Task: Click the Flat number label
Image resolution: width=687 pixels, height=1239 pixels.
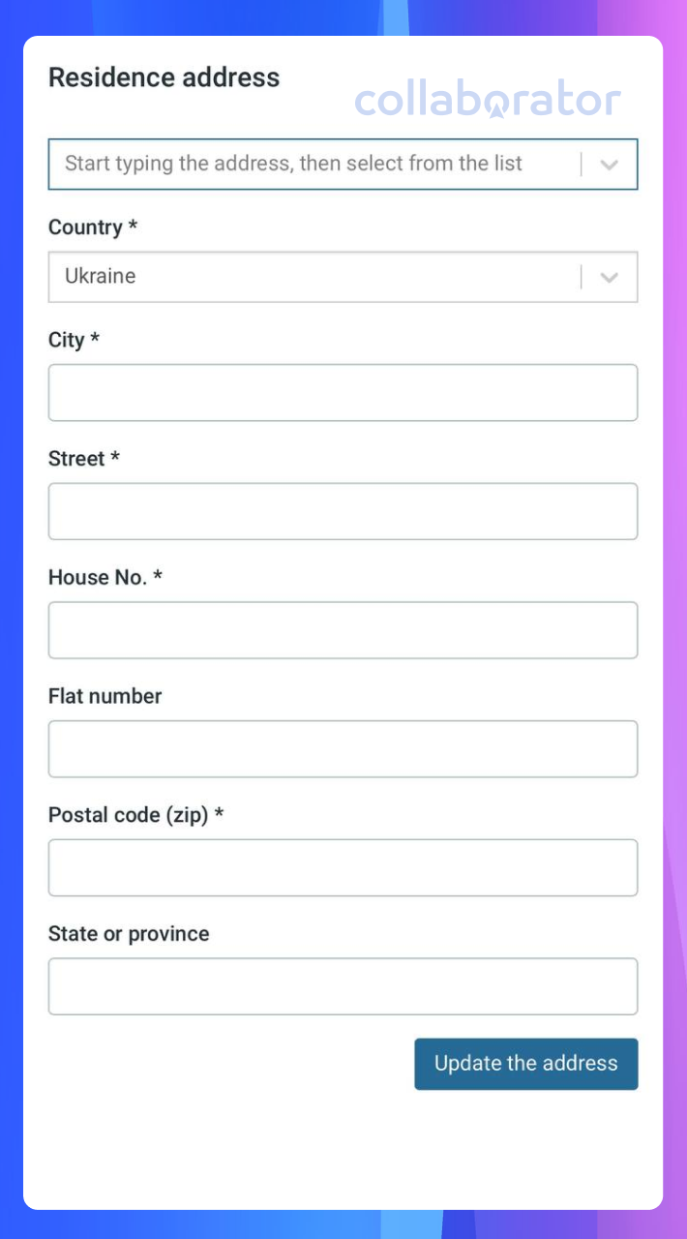Action: (x=105, y=696)
